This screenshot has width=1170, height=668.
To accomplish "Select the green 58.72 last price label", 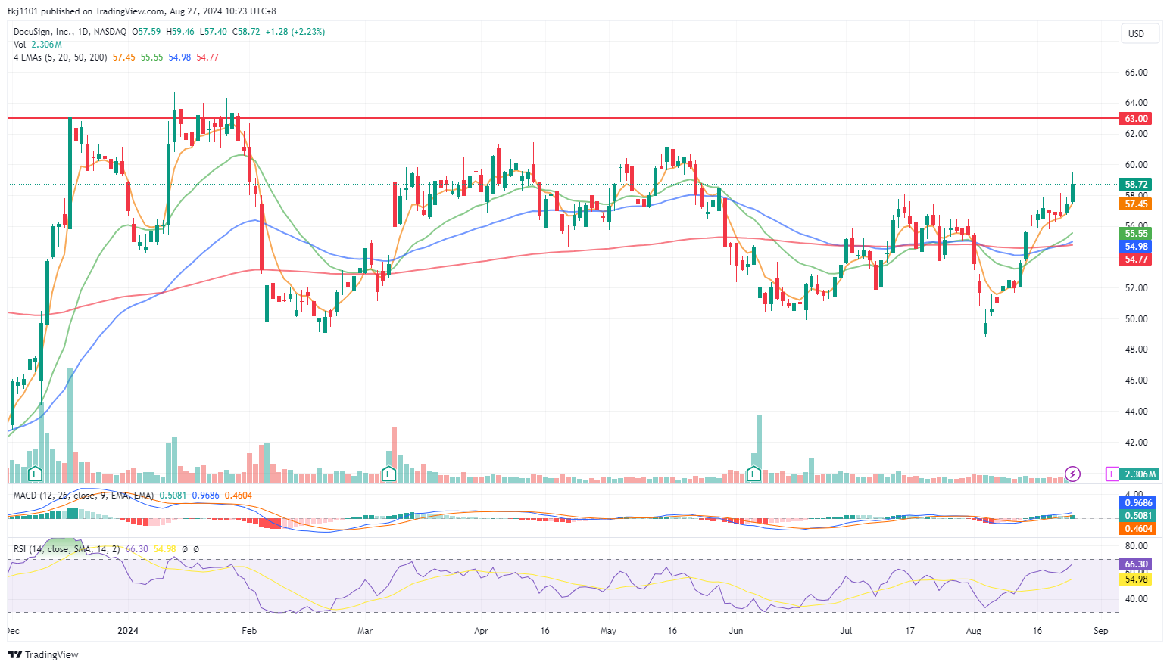I will point(1136,185).
